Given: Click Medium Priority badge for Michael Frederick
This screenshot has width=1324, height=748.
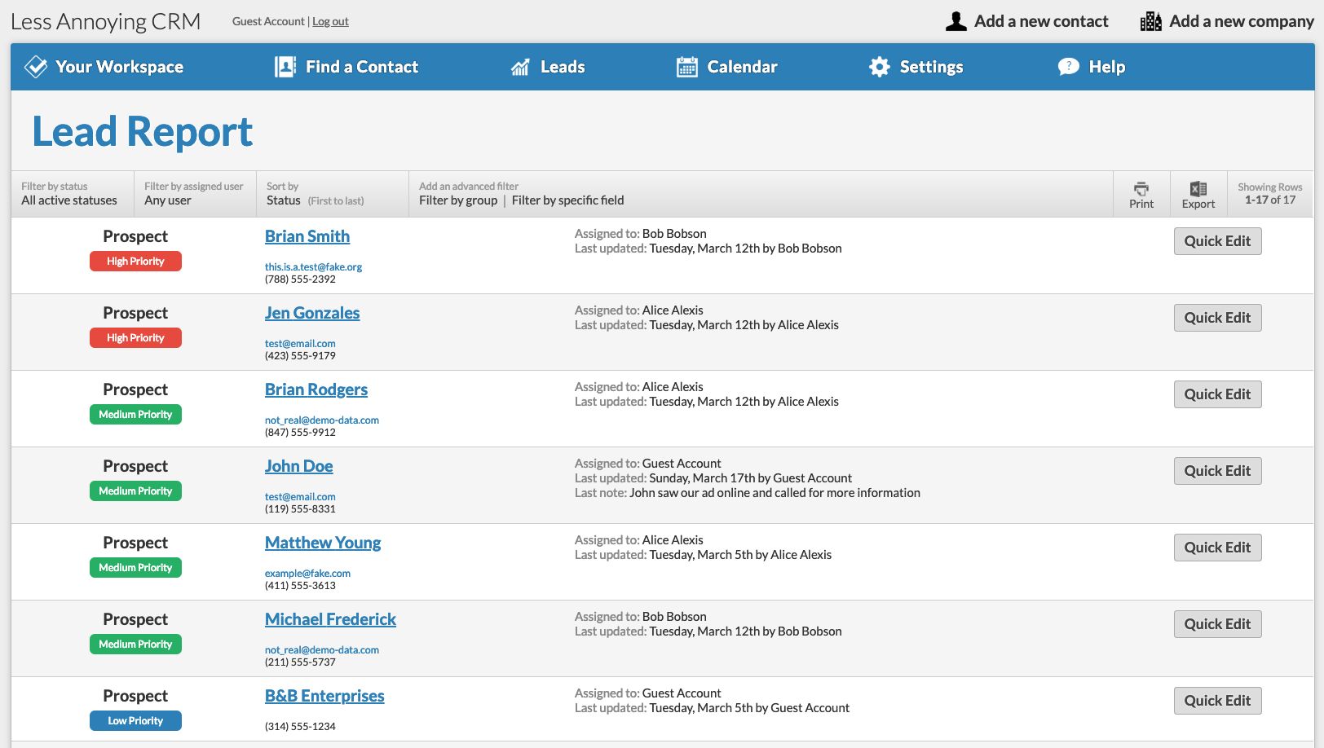Looking at the screenshot, I should pos(135,645).
